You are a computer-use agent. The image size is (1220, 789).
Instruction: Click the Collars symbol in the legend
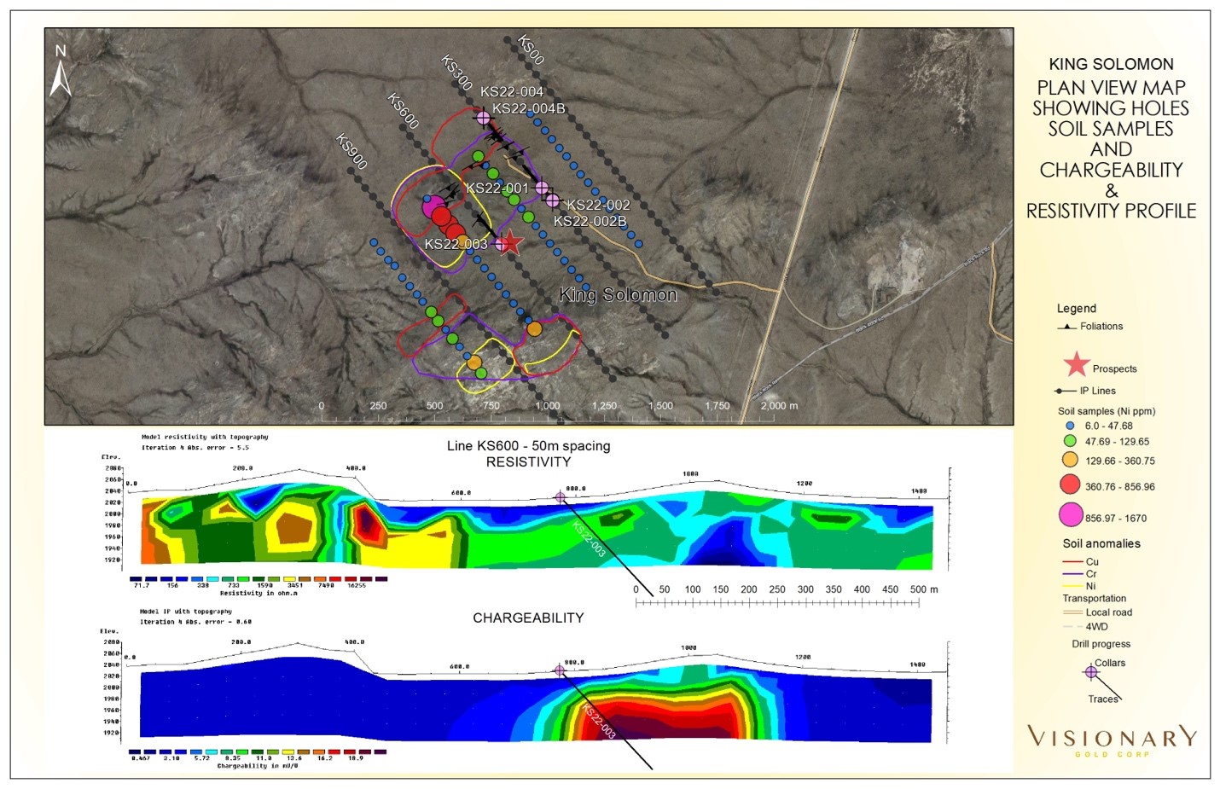pyautogui.click(x=1091, y=672)
